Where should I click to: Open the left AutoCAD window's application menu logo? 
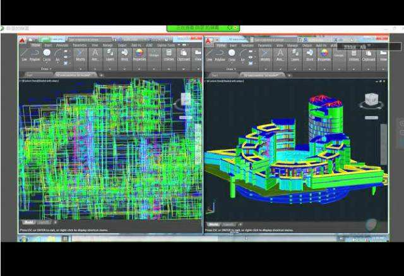(x=23, y=40)
